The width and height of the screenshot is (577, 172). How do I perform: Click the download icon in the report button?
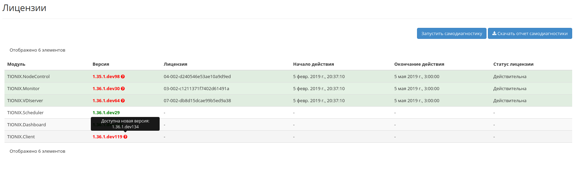click(x=494, y=33)
